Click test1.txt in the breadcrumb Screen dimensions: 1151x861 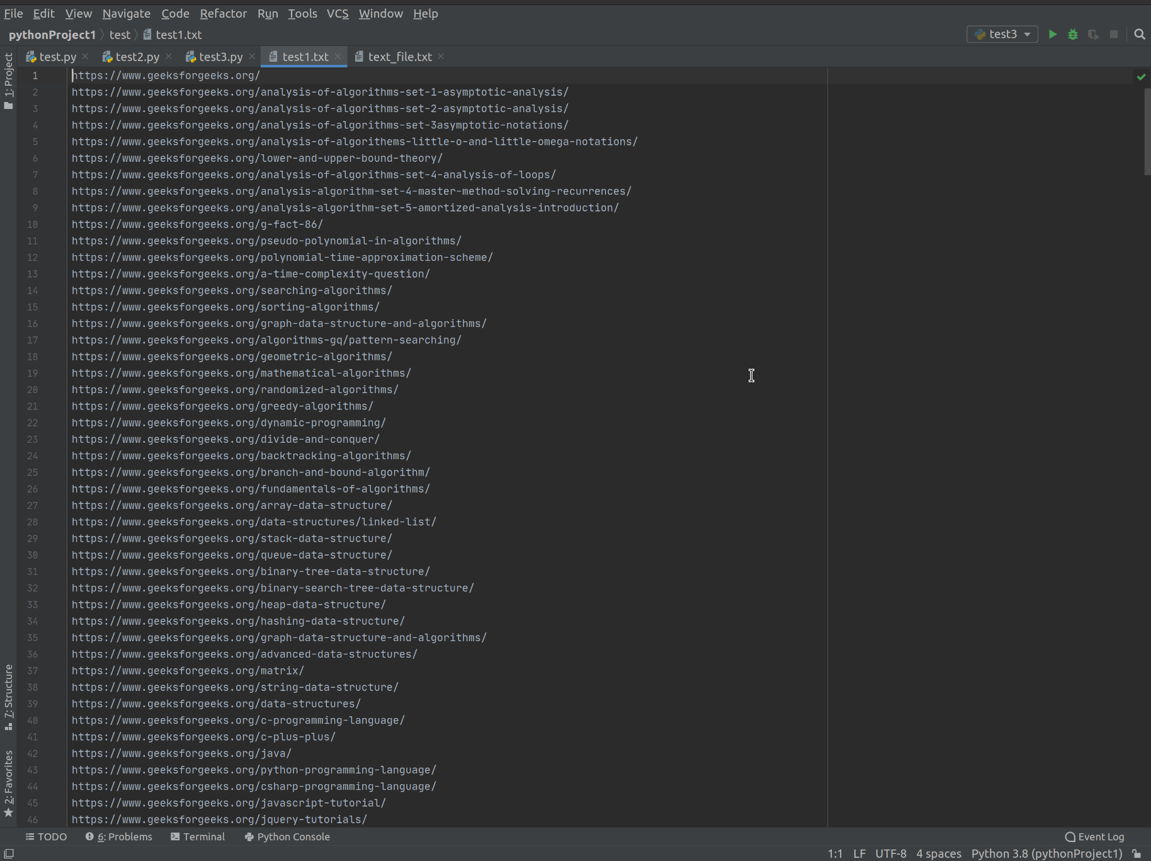click(x=173, y=35)
